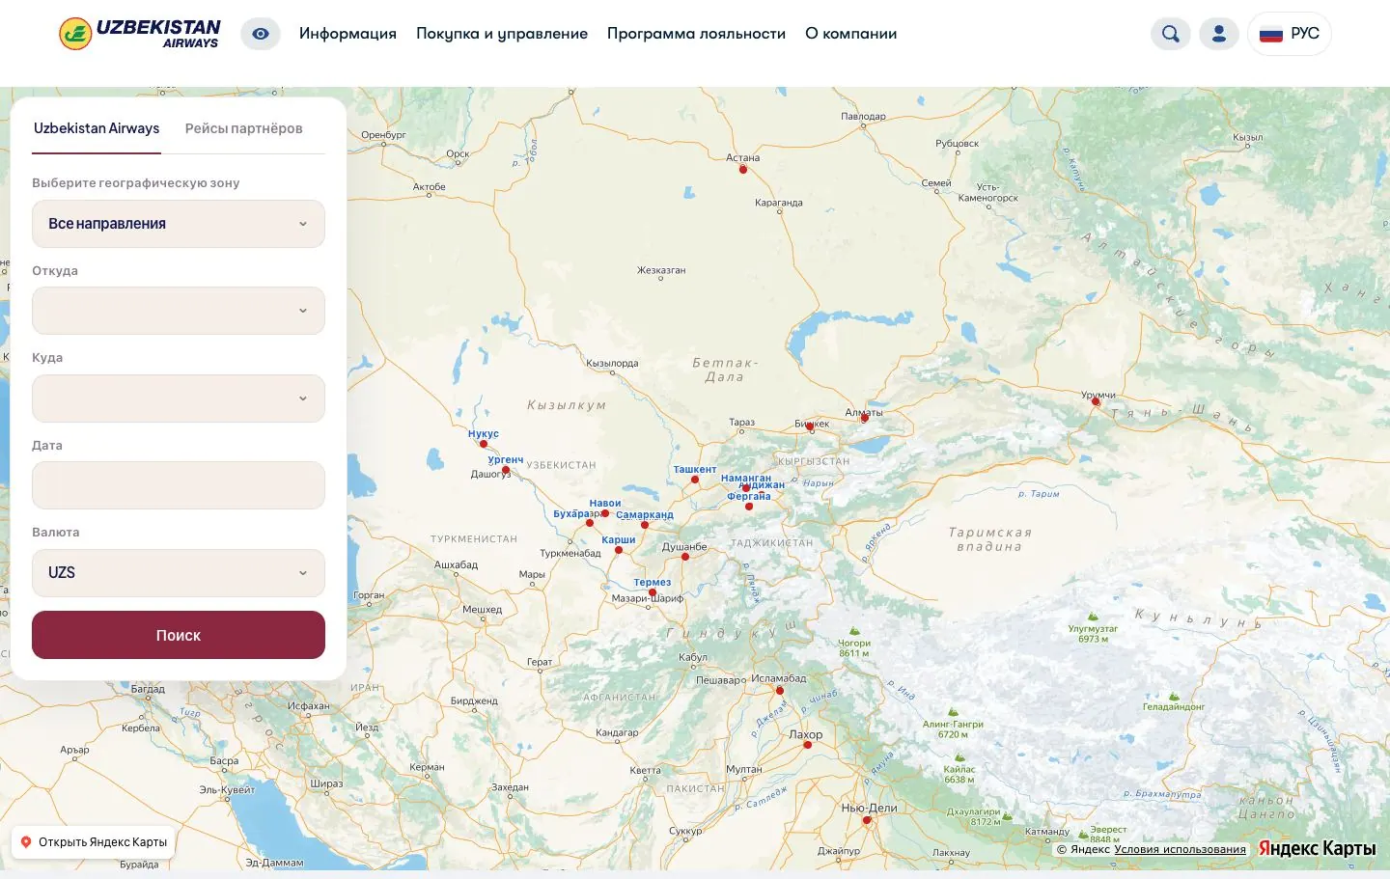The height and width of the screenshot is (879, 1390).
Task: Select the Термез map marker
Action: [653, 592]
